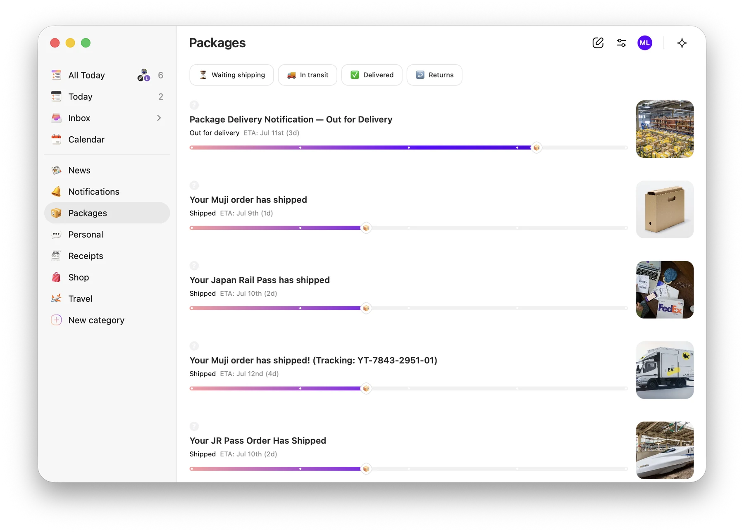
Task: Click the 'ETA: Jul 12th (4d)' text
Action: pos(249,374)
